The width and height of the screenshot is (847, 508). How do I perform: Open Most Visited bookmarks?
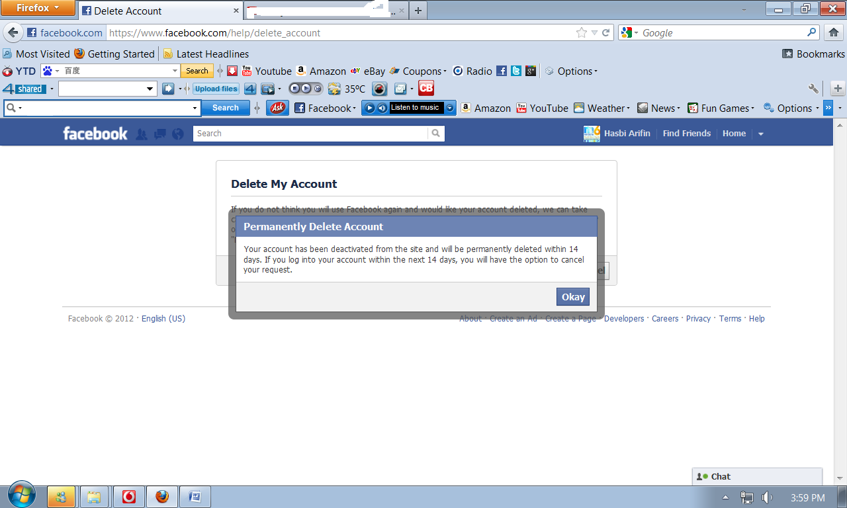pos(36,54)
